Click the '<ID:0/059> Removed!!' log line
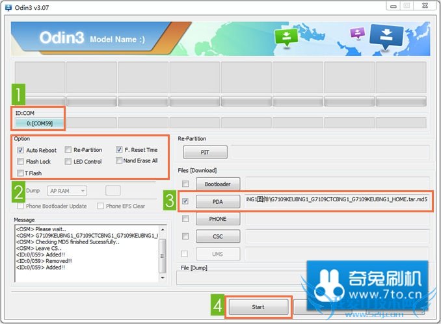 [x=44, y=261]
